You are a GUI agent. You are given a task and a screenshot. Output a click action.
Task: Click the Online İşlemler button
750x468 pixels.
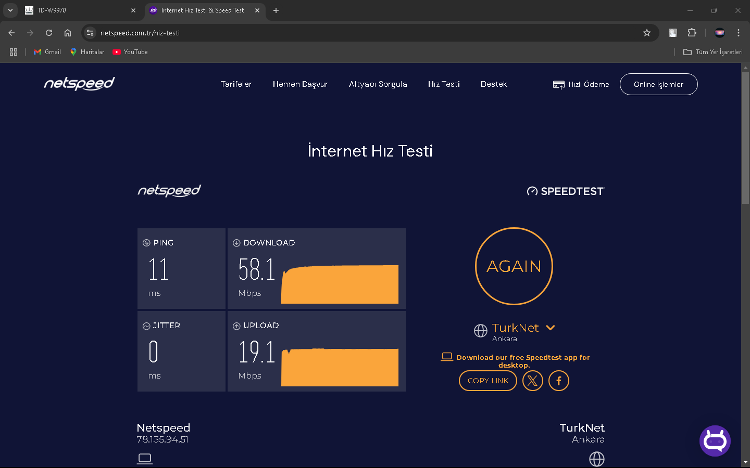click(x=658, y=84)
